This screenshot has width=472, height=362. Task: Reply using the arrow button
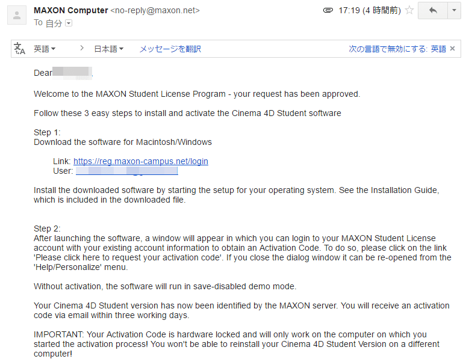(432, 11)
